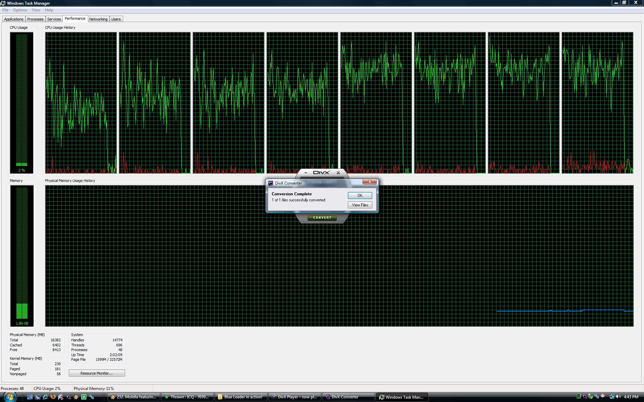644x402 pixels.
Task: Close the DivX Converter dialog
Action: (x=369, y=182)
